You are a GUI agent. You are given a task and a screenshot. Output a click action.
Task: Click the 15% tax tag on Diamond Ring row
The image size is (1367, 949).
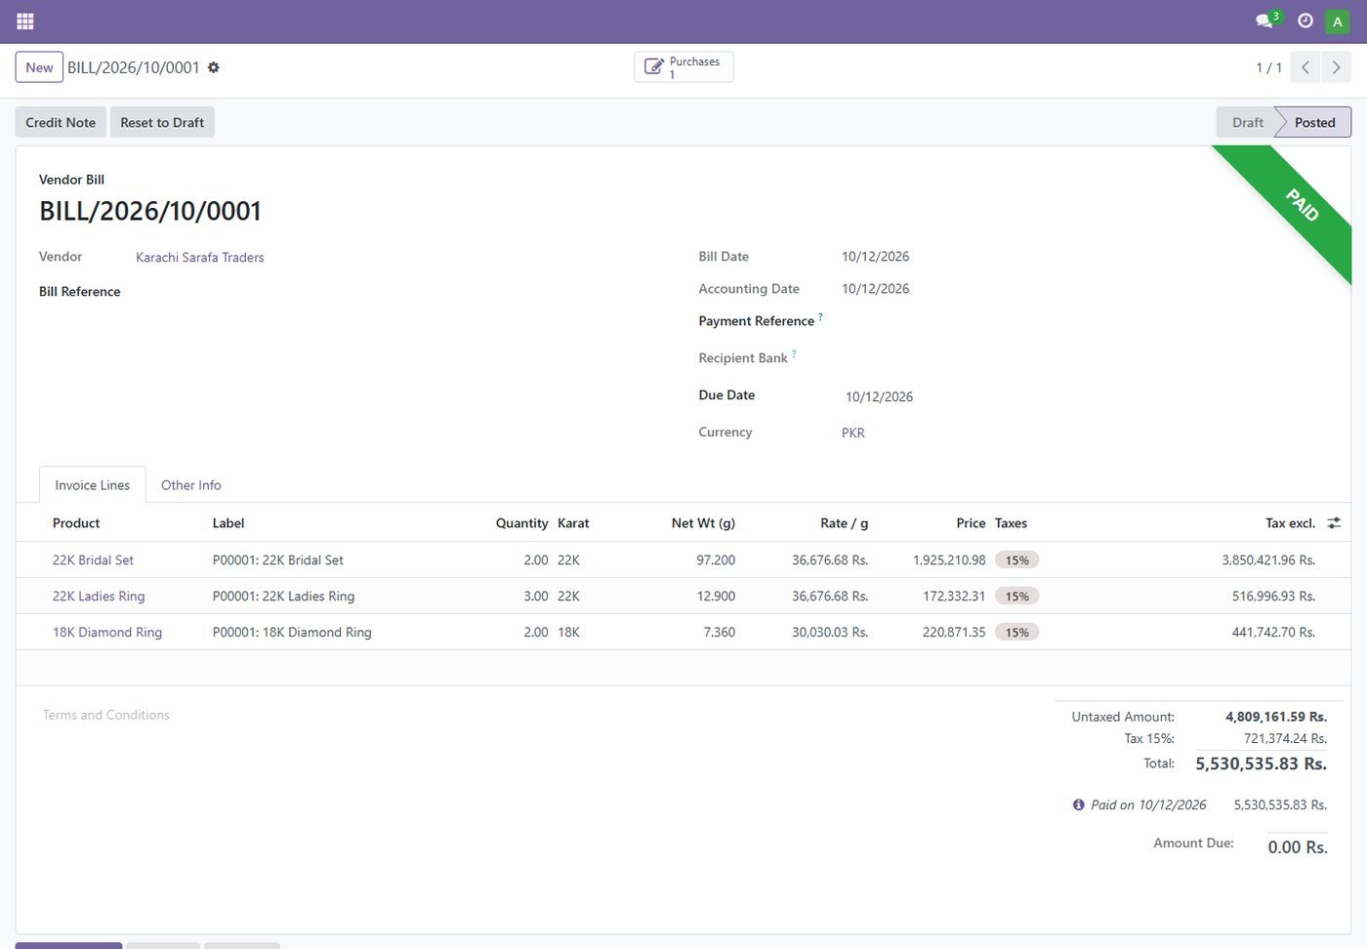1017,633
